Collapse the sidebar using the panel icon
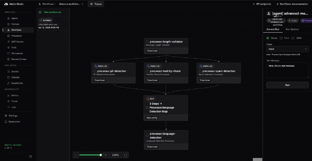 30,156
